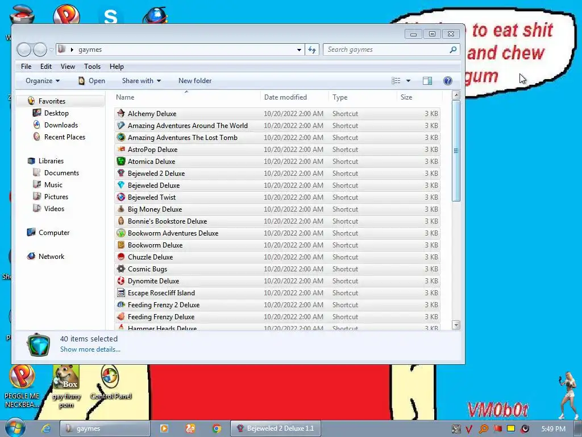Click the vertical scrollbar thumb
Viewport: 582px width, 437px height.
click(456, 150)
